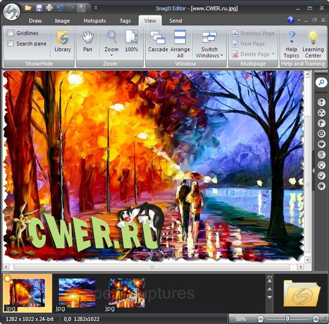Click the zoom out minus button
This screenshot has width=329, height=324.
(x=260, y=319)
